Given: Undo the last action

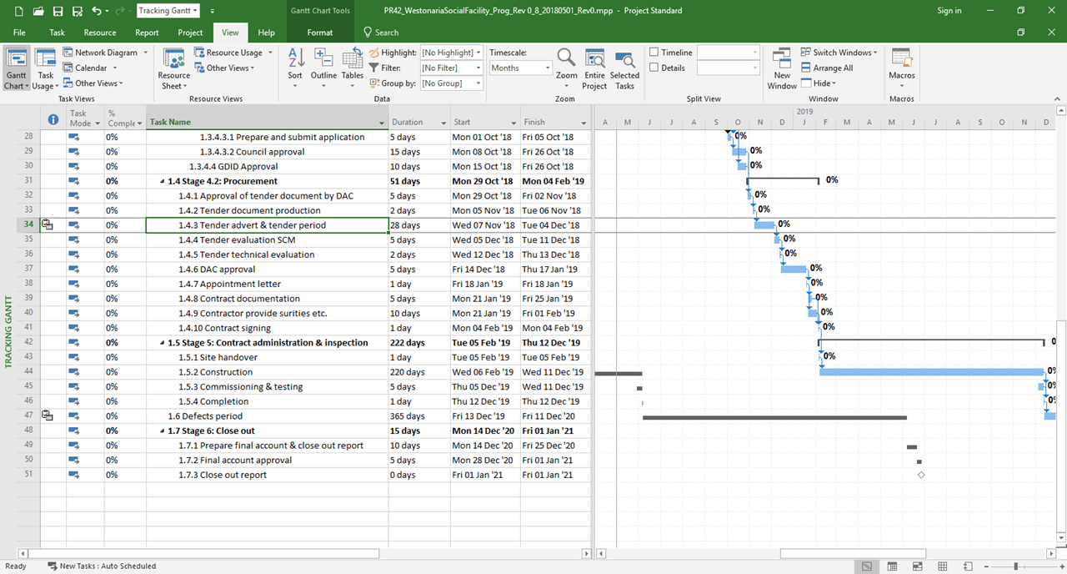Looking at the screenshot, I should click(x=97, y=11).
